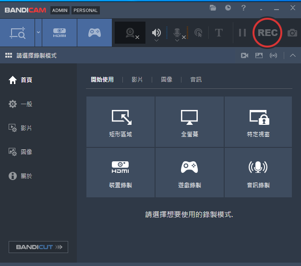Expand the microphone settings chevron
301x266 pixels.
tap(177, 40)
